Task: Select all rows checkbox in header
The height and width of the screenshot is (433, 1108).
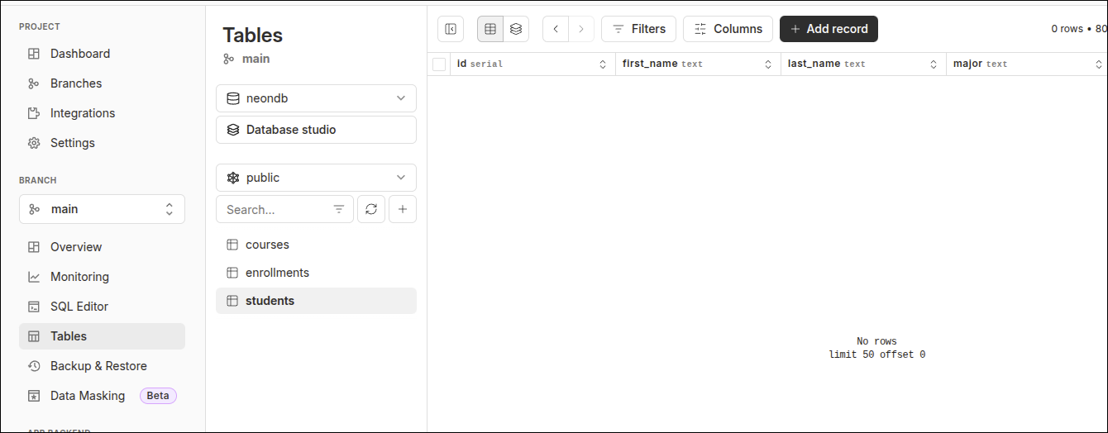Action: coord(439,64)
